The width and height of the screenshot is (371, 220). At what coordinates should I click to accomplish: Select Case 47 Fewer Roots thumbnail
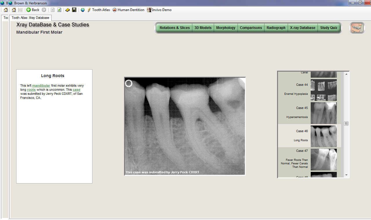click(x=323, y=159)
